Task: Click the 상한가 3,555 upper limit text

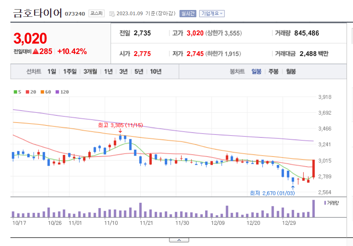Action: 223,33
